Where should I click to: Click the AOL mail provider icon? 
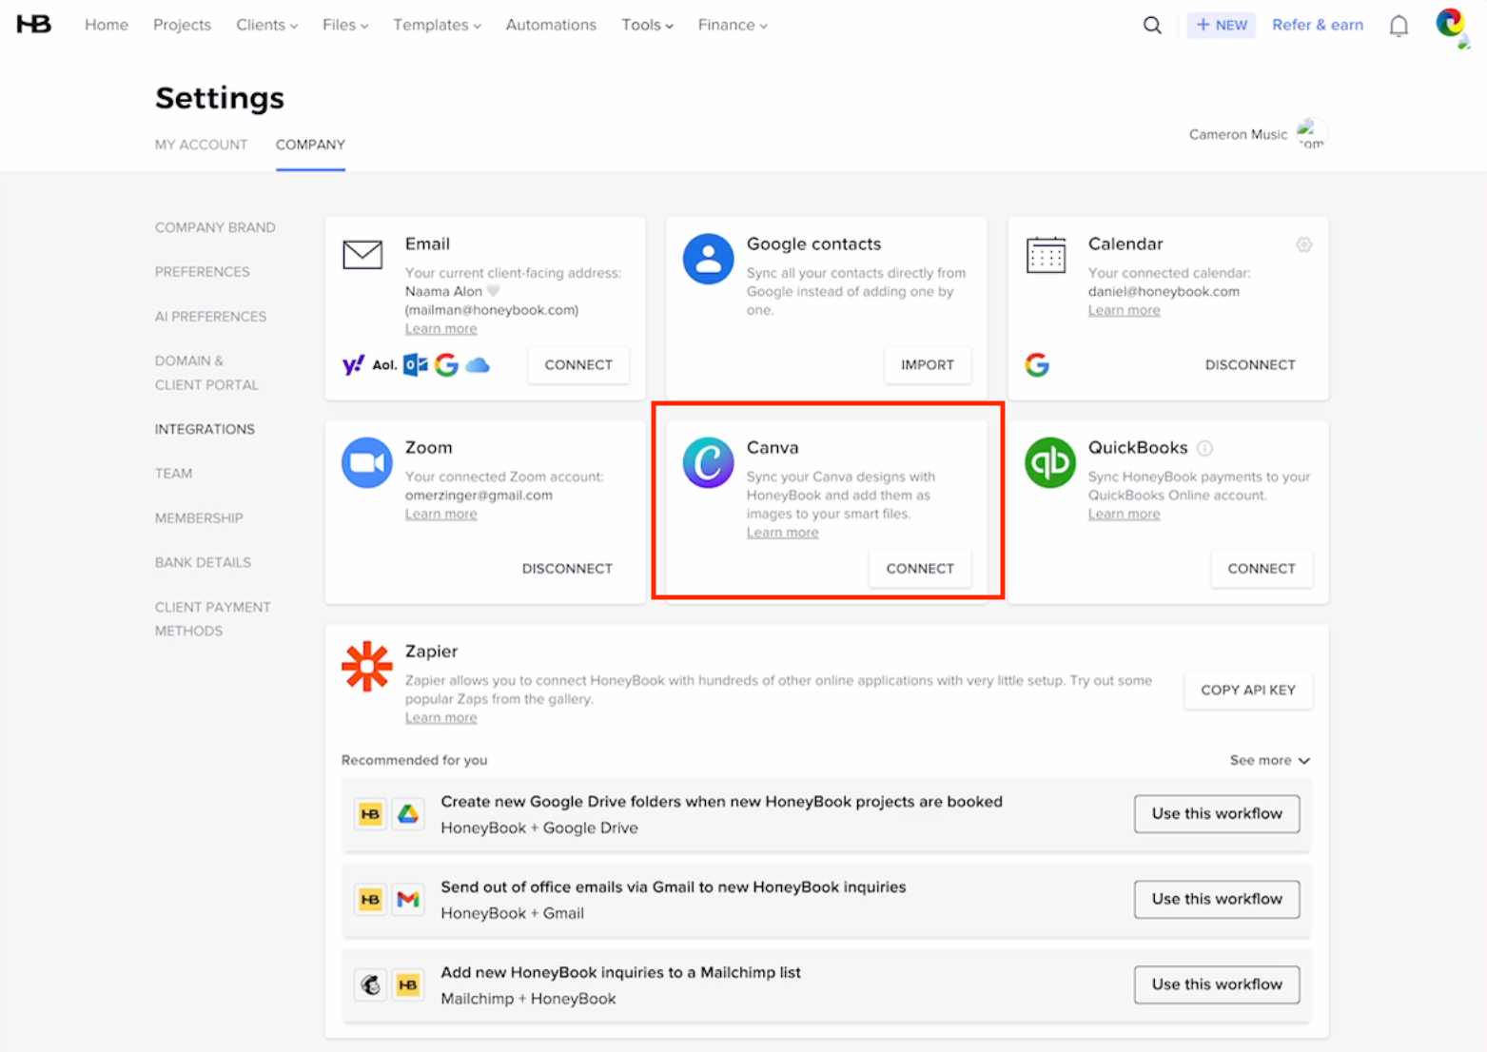click(384, 364)
